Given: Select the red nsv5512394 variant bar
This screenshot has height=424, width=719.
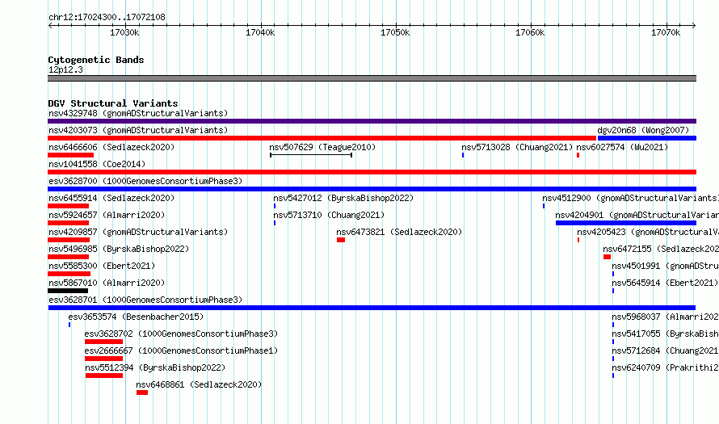Looking at the screenshot, I should click(x=104, y=376).
